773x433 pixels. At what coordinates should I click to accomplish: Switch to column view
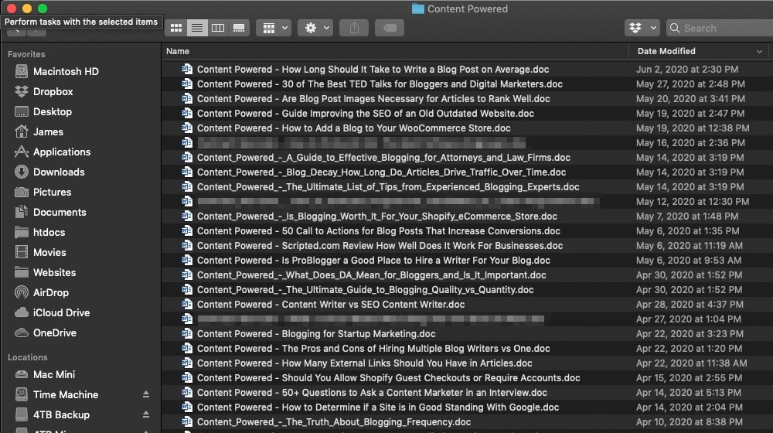click(x=218, y=28)
